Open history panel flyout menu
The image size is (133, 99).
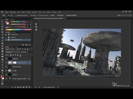pyautogui.click(x=32, y=32)
